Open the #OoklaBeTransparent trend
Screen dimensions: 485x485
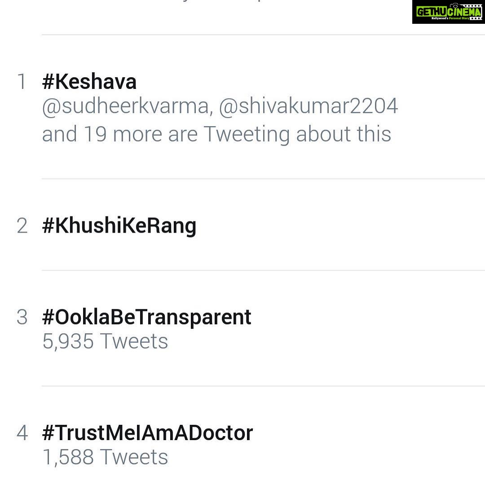[x=146, y=317]
